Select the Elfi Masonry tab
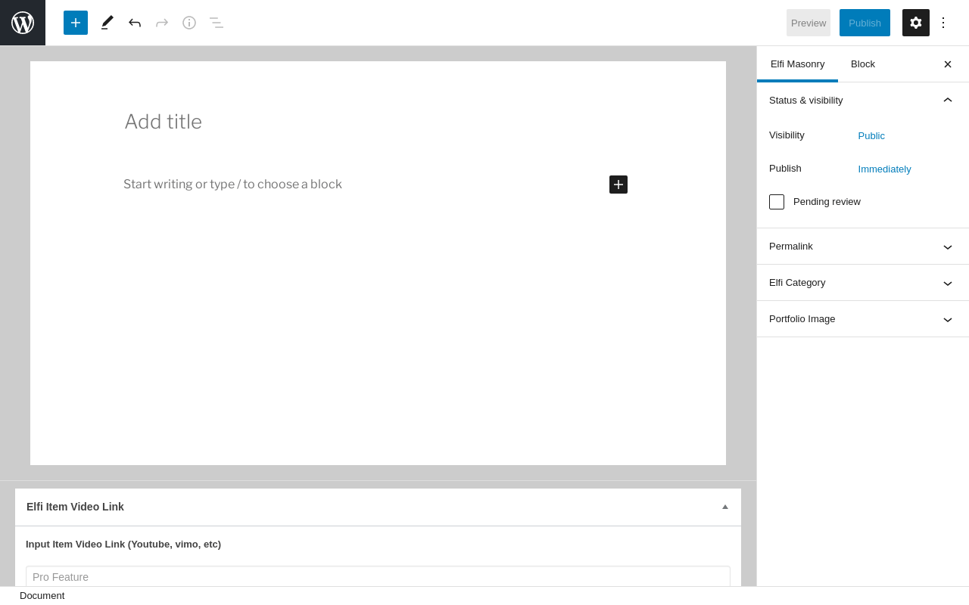This screenshot has width=969, height=605. pos(797,64)
